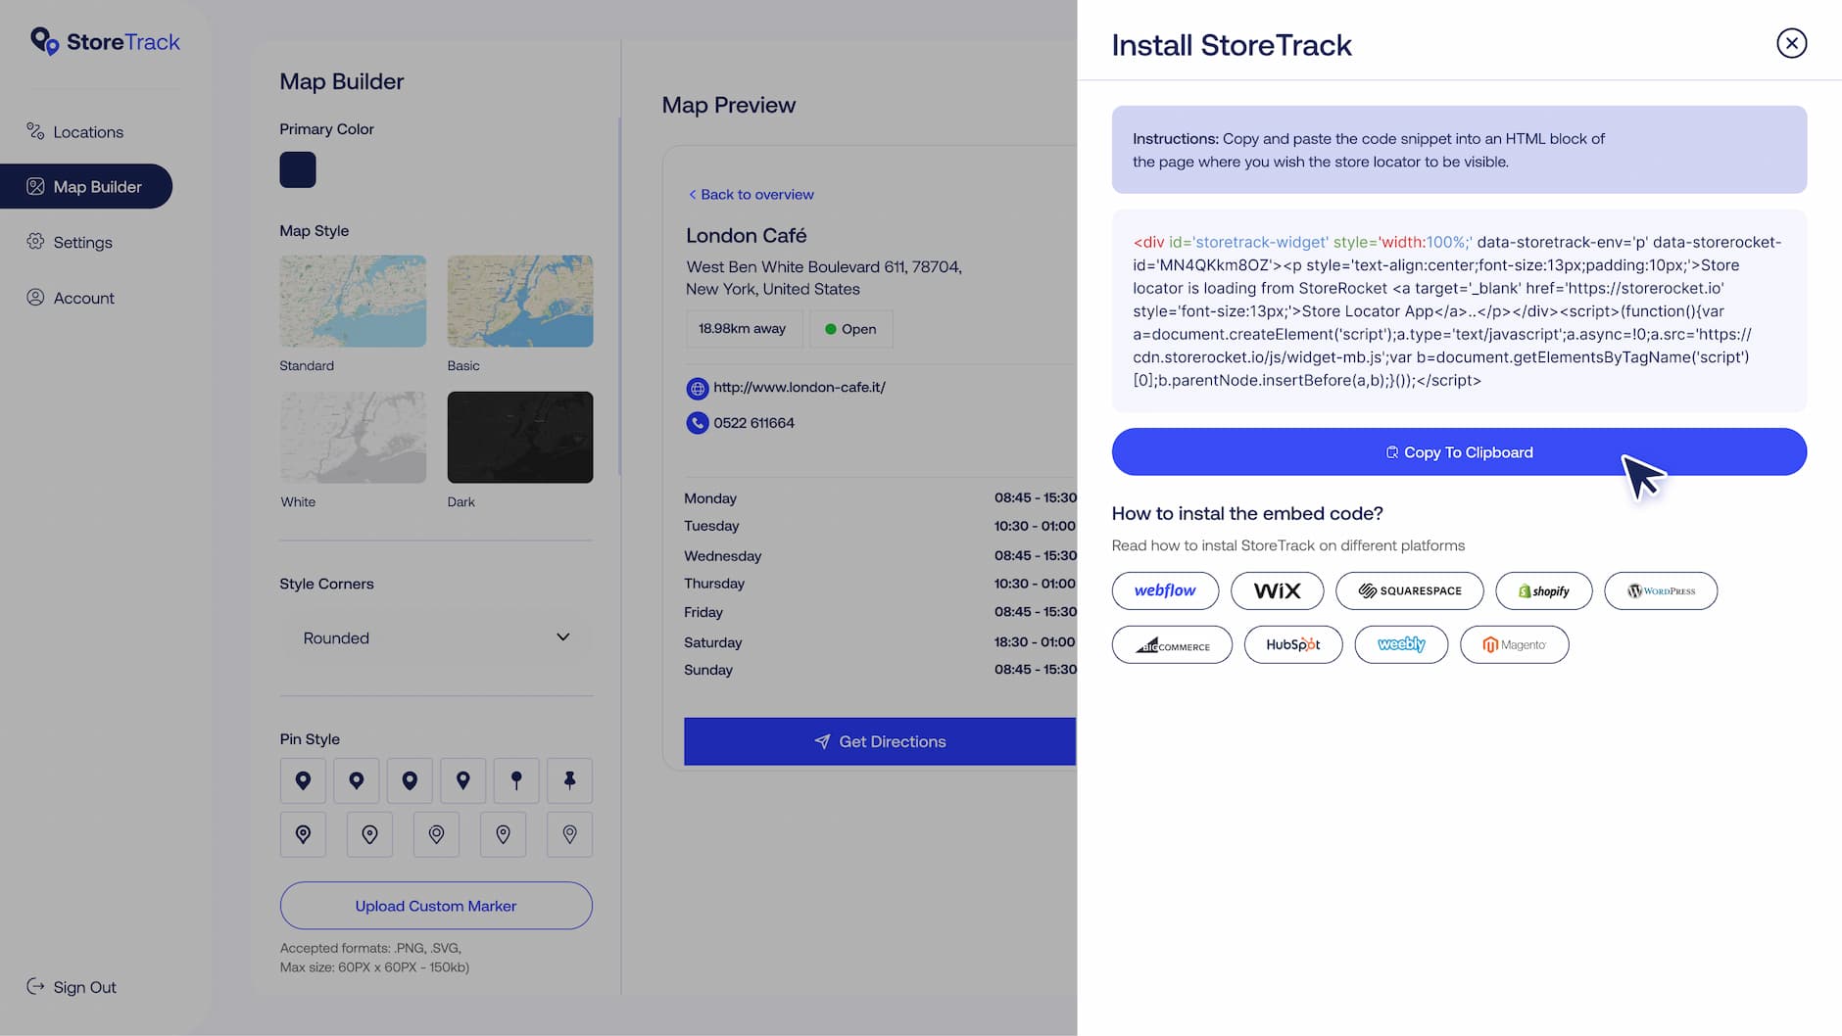Click the Sunday opening hours row
The width and height of the screenshot is (1842, 1036).
[x=880, y=670]
